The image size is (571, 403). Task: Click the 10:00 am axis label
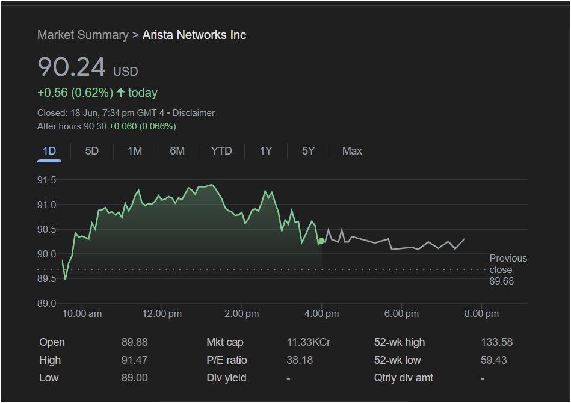pos(82,313)
